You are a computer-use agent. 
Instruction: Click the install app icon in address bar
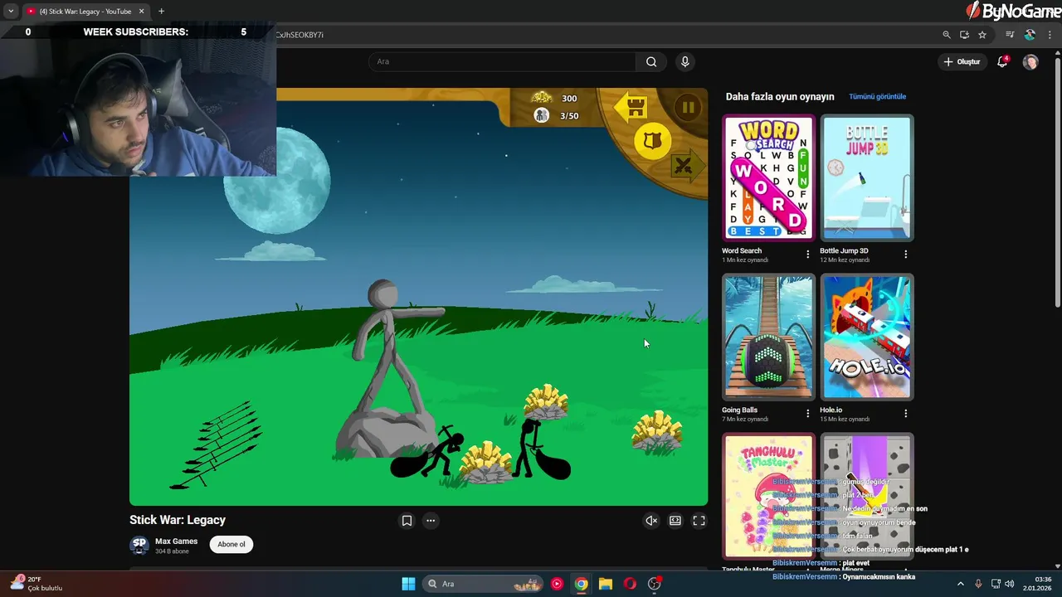[x=964, y=35]
